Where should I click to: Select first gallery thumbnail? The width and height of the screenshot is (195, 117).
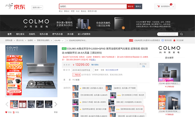point(14,104)
